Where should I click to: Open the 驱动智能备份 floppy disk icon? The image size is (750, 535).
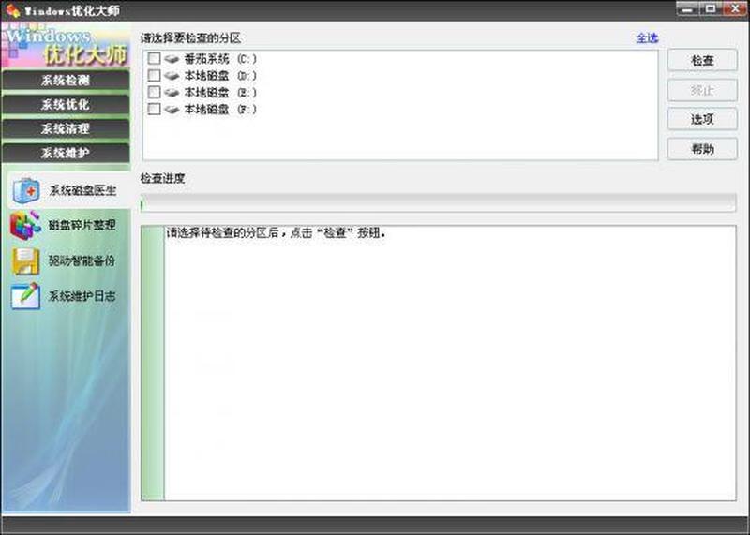(x=26, y=261)
